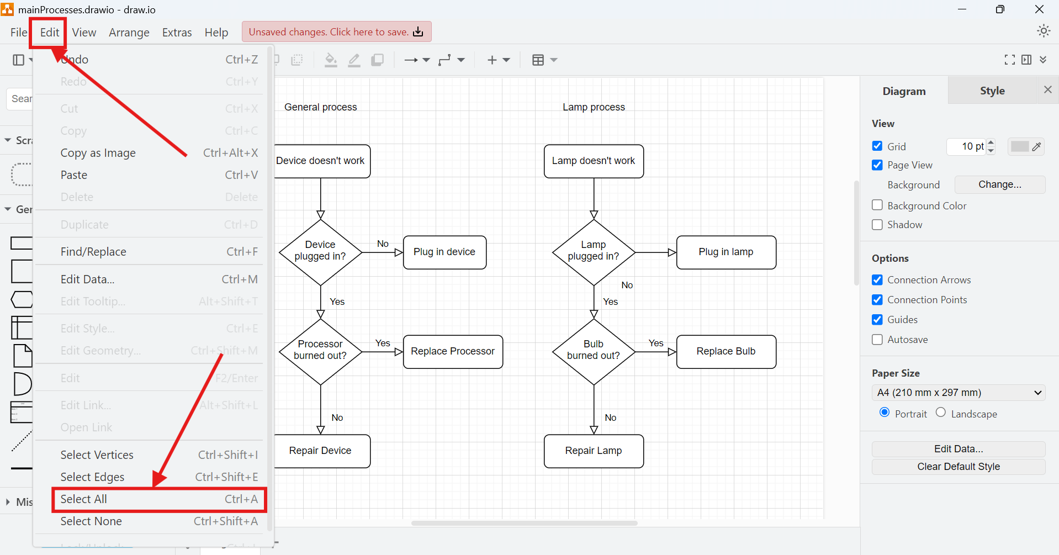1059x555 pixels.
Task: Click the hexagon shape in the shapes panel
Action: click(21, 300)
